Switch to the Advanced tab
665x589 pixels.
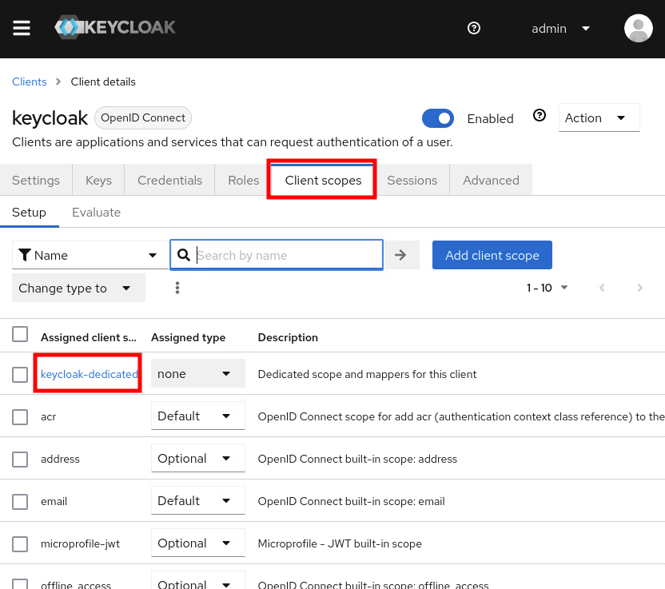(x=491, y=181)
